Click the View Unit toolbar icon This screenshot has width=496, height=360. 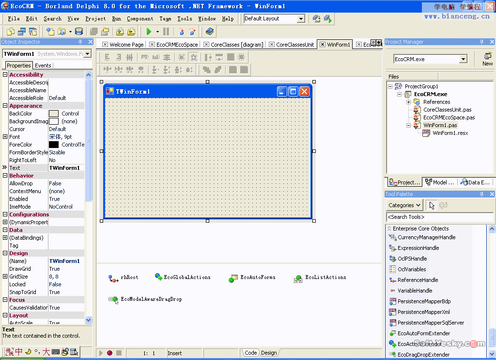click(x=11, y=32)
